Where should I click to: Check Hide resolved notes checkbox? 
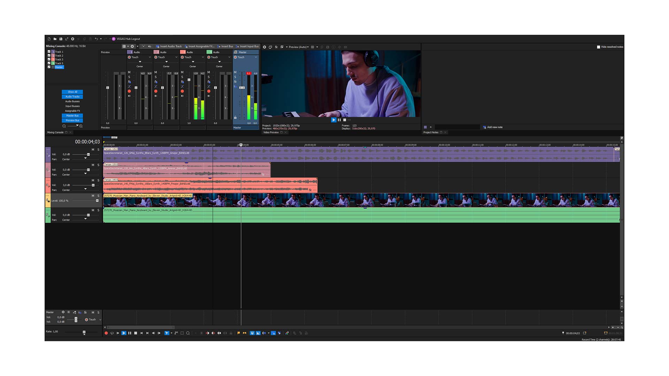click(599, 47)
